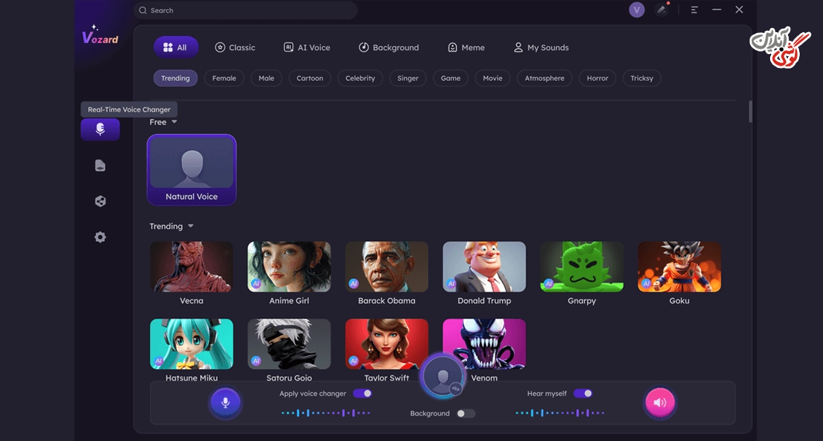Click the pink speaker button
Screen dimensions: 823x441
pos(660,403)
